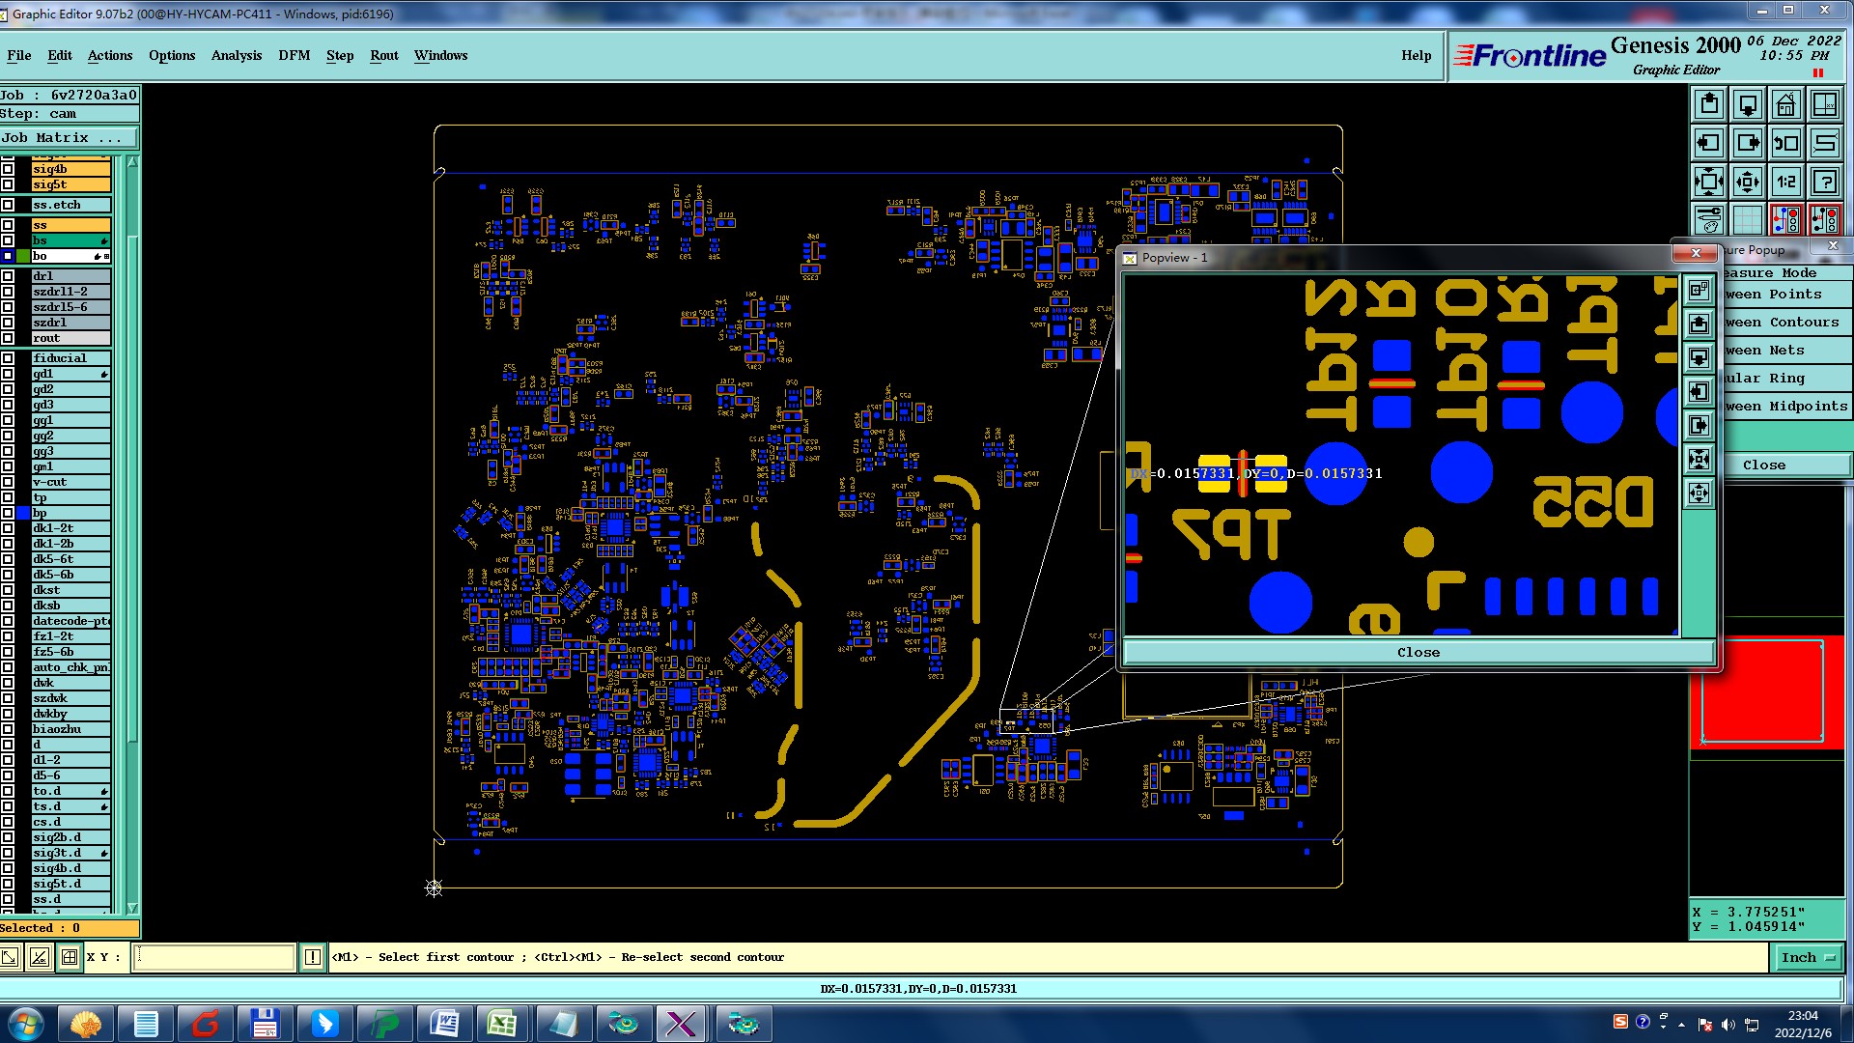Screen dimensions: 1854x1043
Task: Expand the Job Matrix button
Action: tap(68, 138)
